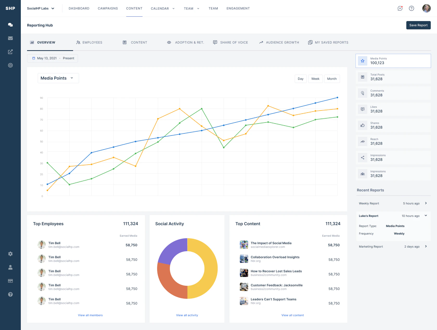The image size is (437, 330).
Task: Open the Settings gear icon in sidebar
Action: 10,254
